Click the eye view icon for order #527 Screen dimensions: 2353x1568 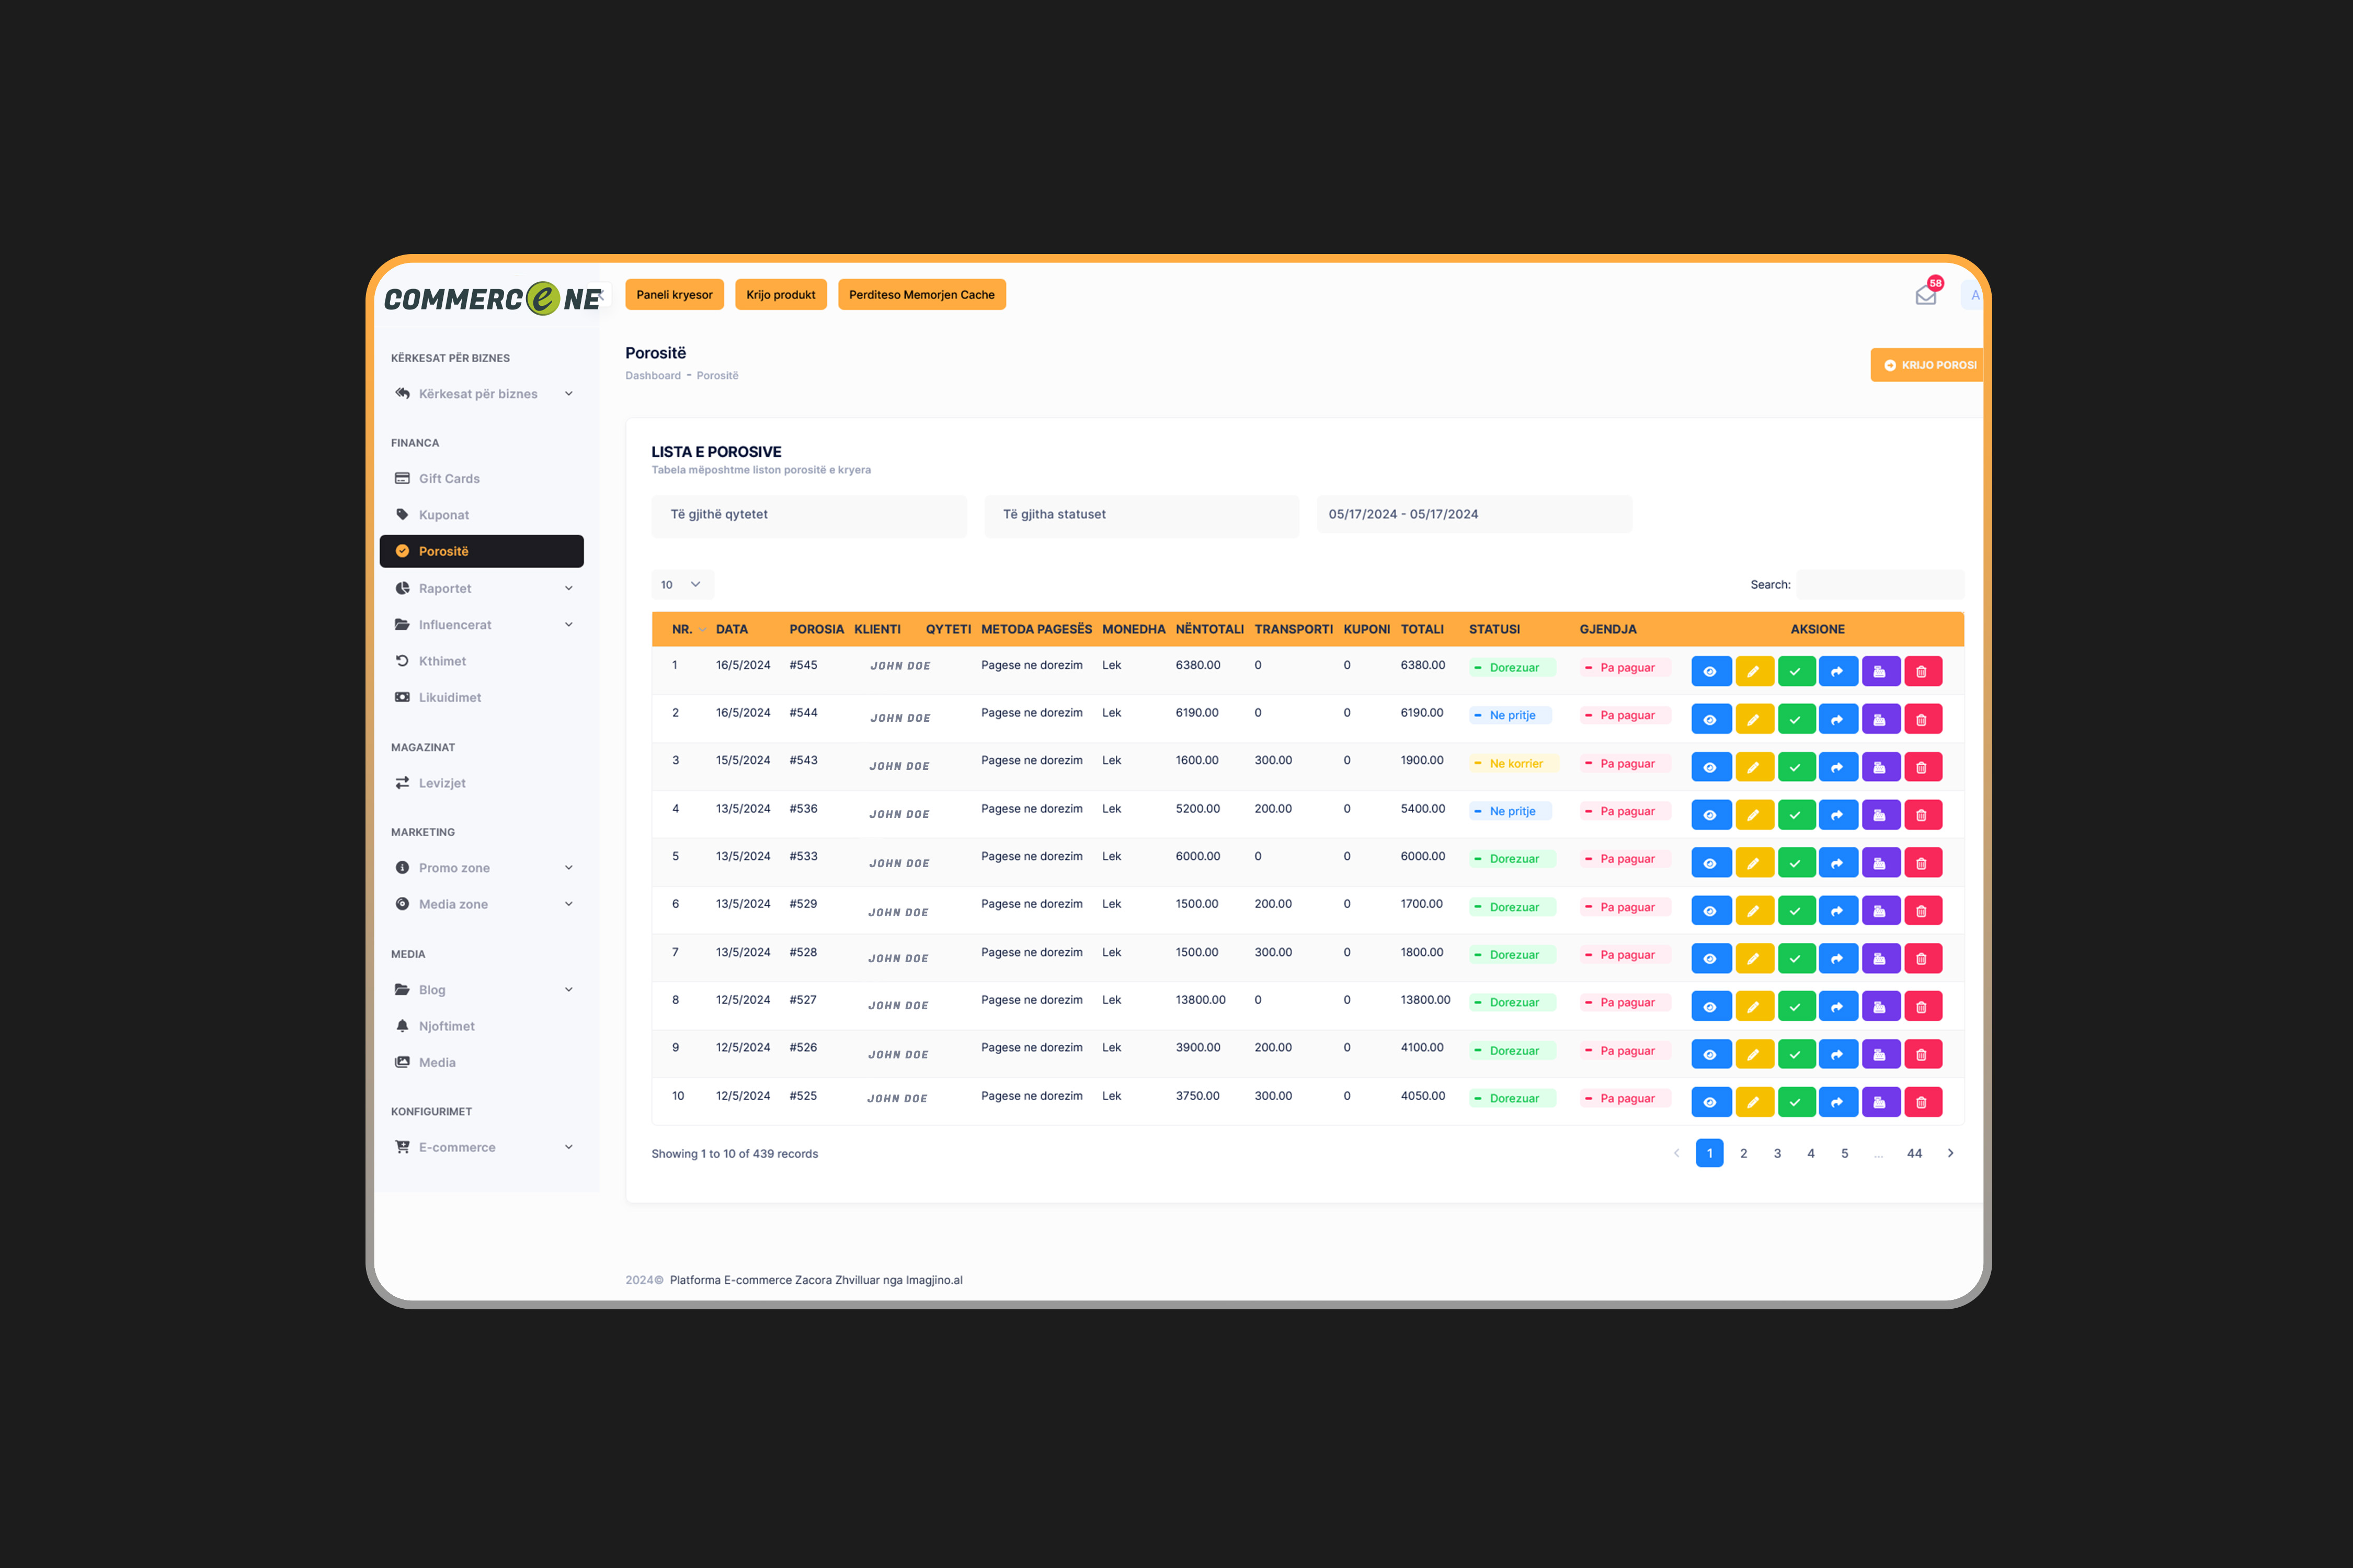point(1711,1007)
